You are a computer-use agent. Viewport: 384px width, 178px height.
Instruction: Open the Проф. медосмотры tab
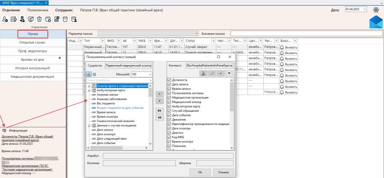(x=33, y=51)
